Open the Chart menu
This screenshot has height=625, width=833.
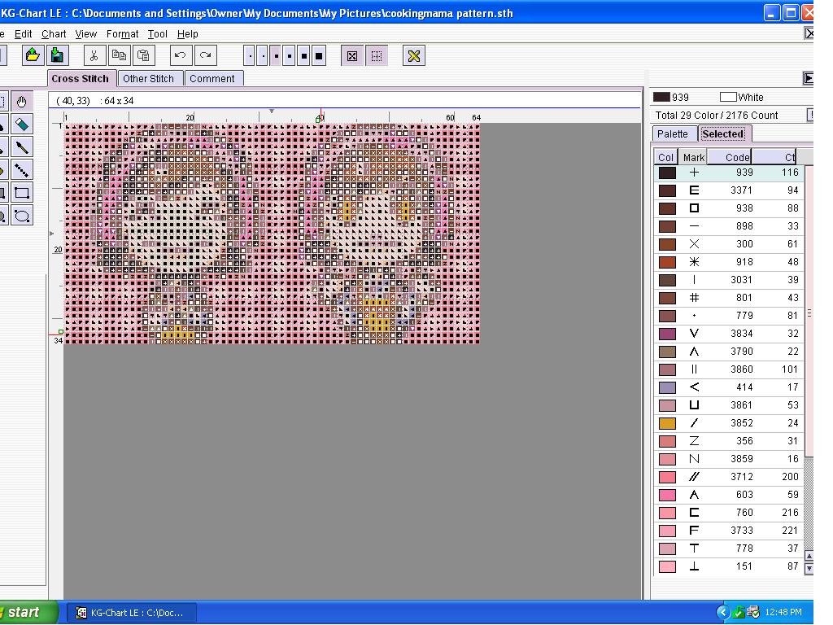coord(53,34)
